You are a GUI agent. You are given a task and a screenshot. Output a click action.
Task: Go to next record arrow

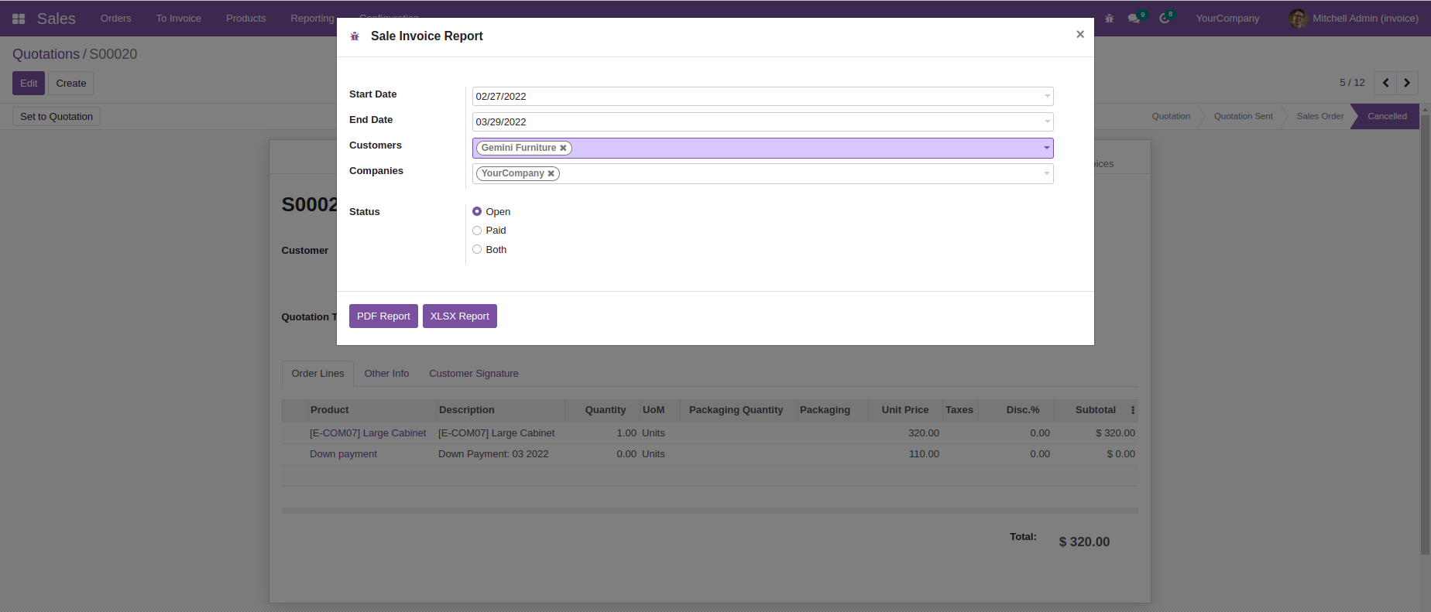pyautogui.click(x=1407, y=83)
